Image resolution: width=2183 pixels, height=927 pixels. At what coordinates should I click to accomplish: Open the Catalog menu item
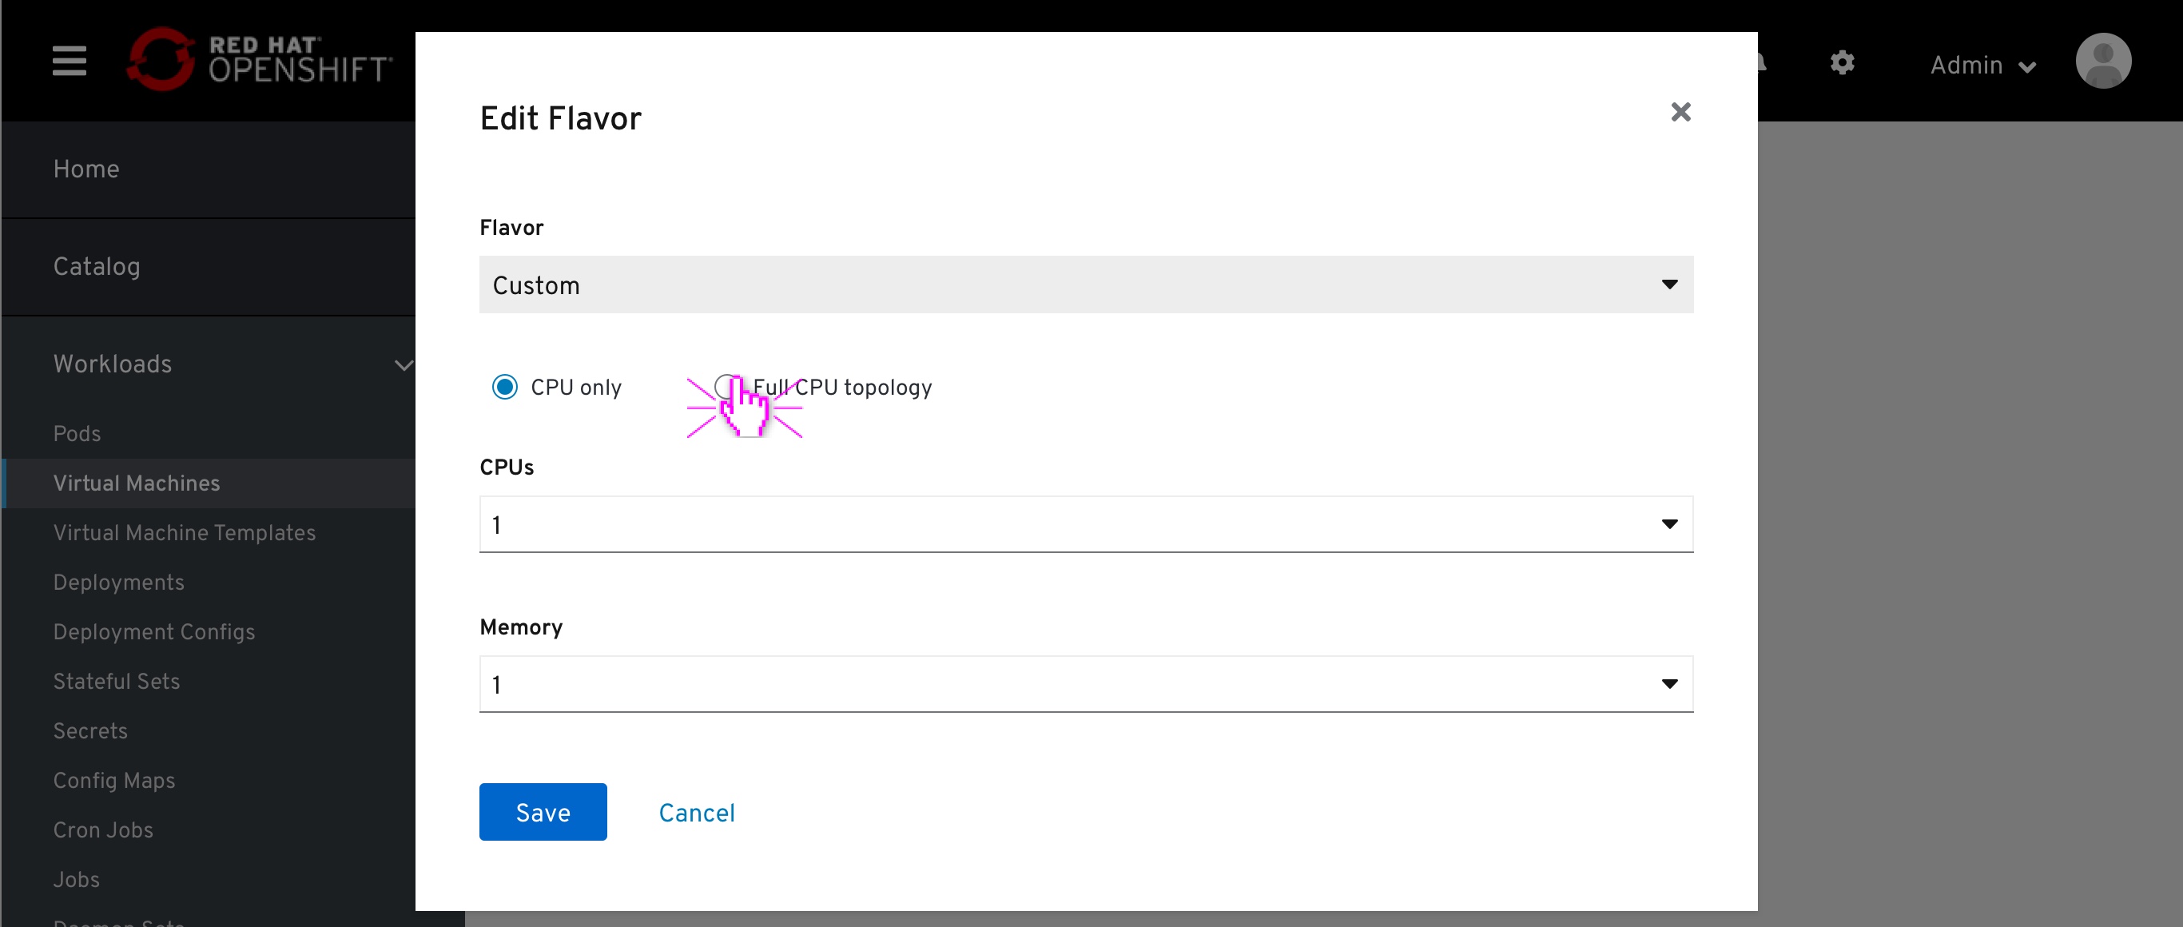click(96, 266)
